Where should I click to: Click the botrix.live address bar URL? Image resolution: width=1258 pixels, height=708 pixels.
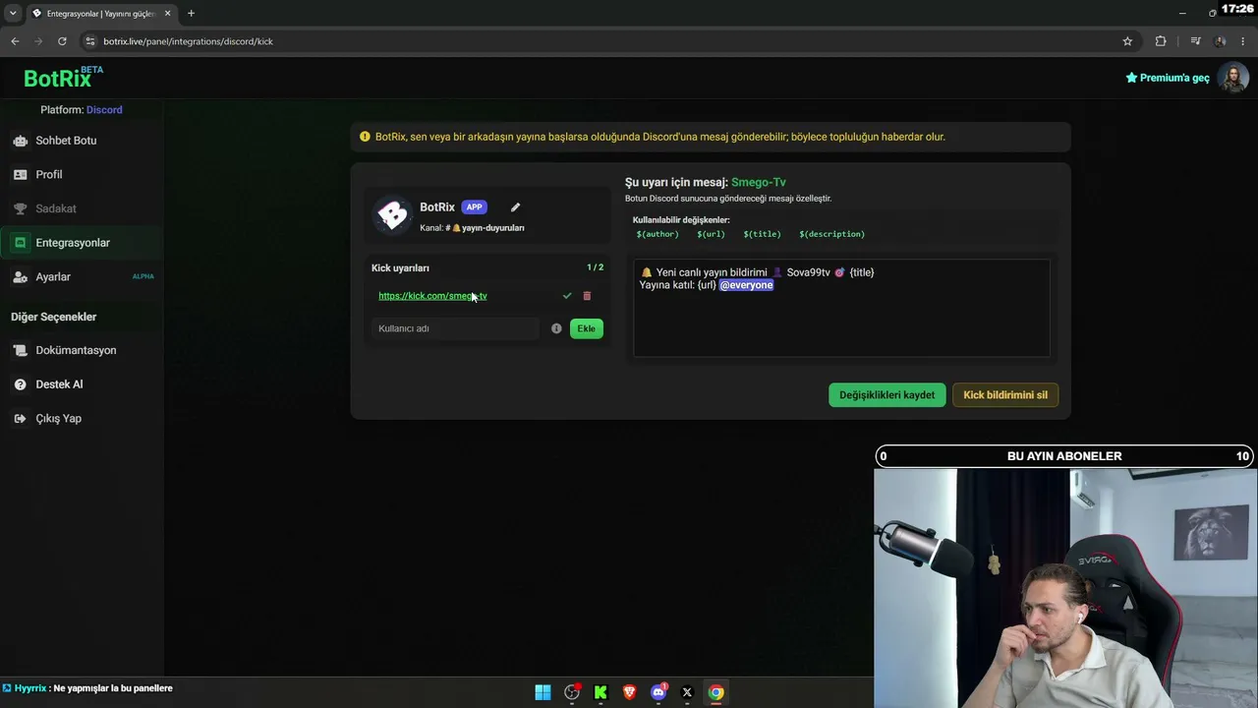click(188, 41)
